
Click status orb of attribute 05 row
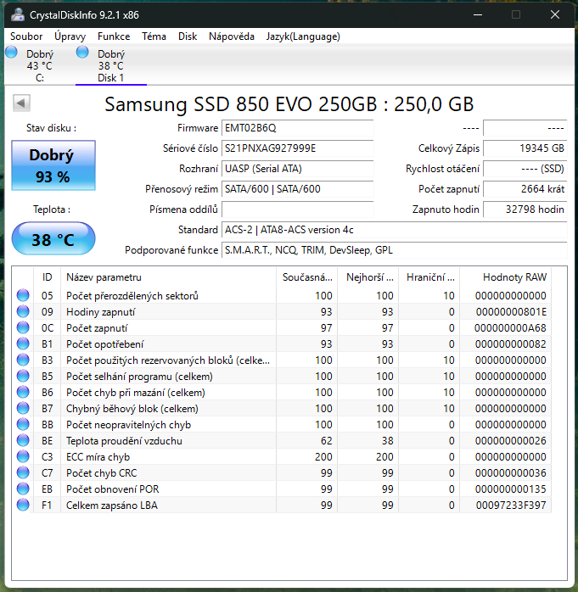point(23,295)
